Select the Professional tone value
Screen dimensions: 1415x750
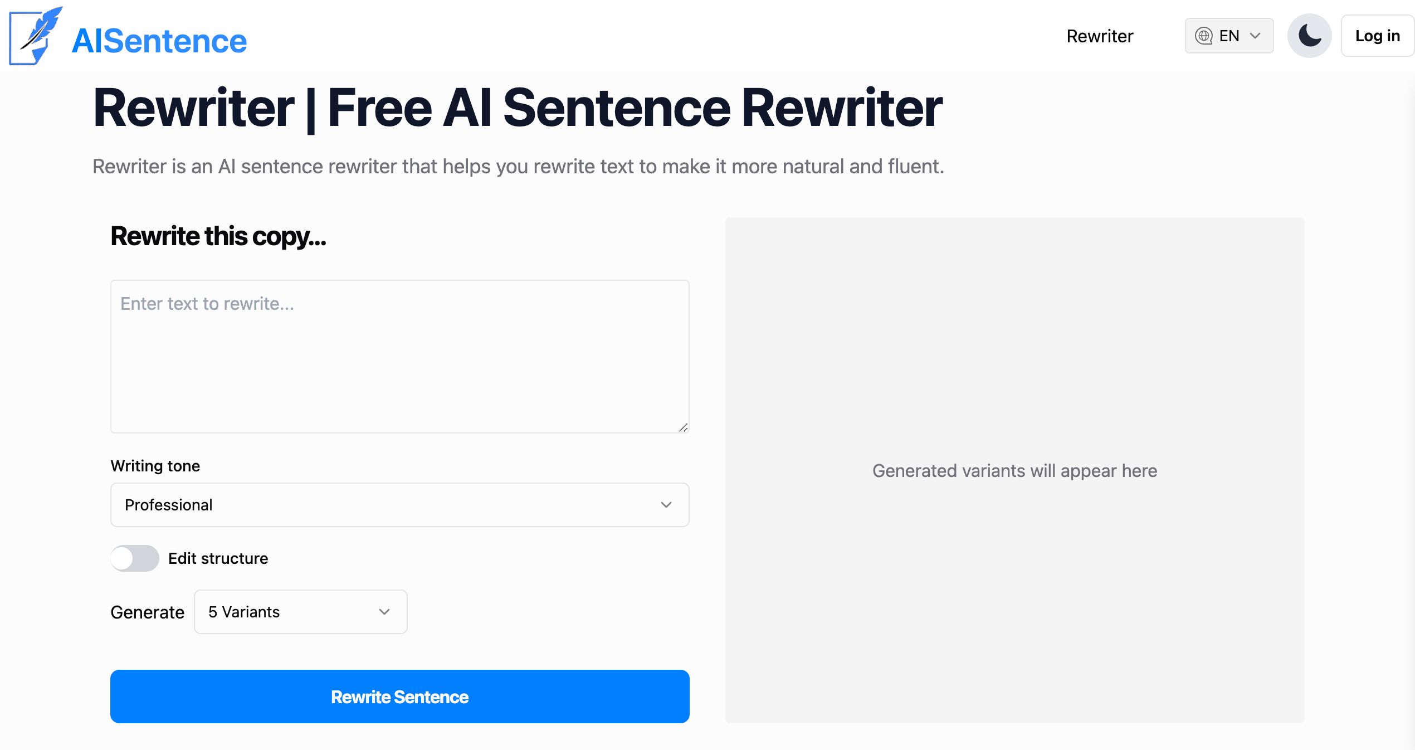(x=168, y=505)
